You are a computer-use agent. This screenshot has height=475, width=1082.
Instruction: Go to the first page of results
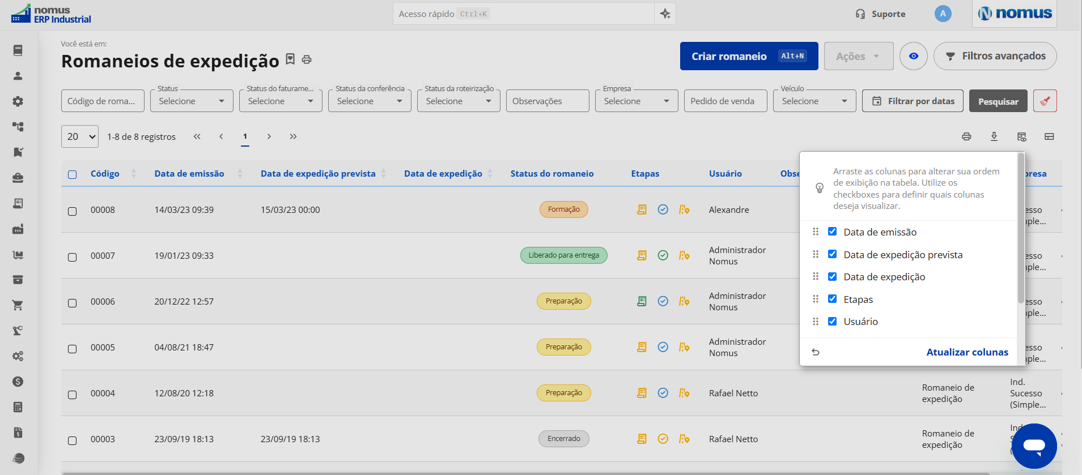click(x=197, y=136)
